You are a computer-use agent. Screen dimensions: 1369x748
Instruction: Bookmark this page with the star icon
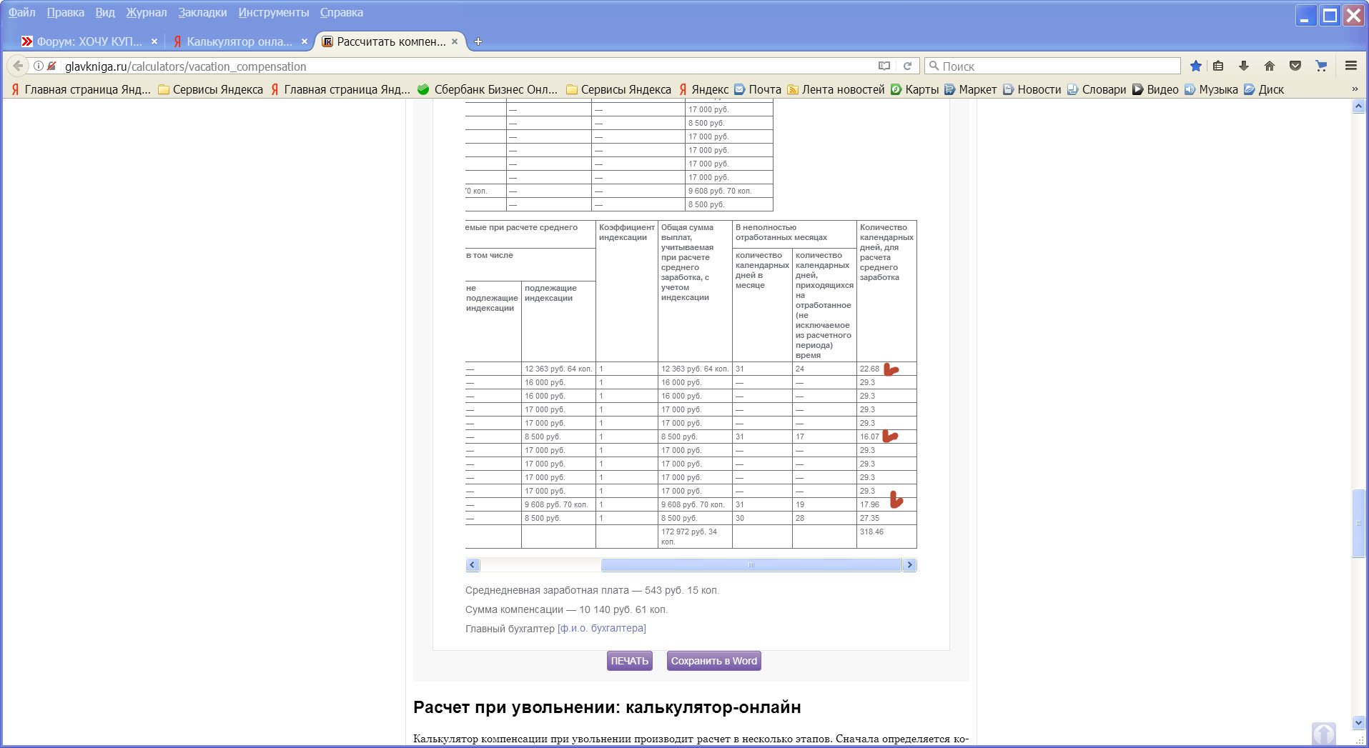click(1195, 66)
